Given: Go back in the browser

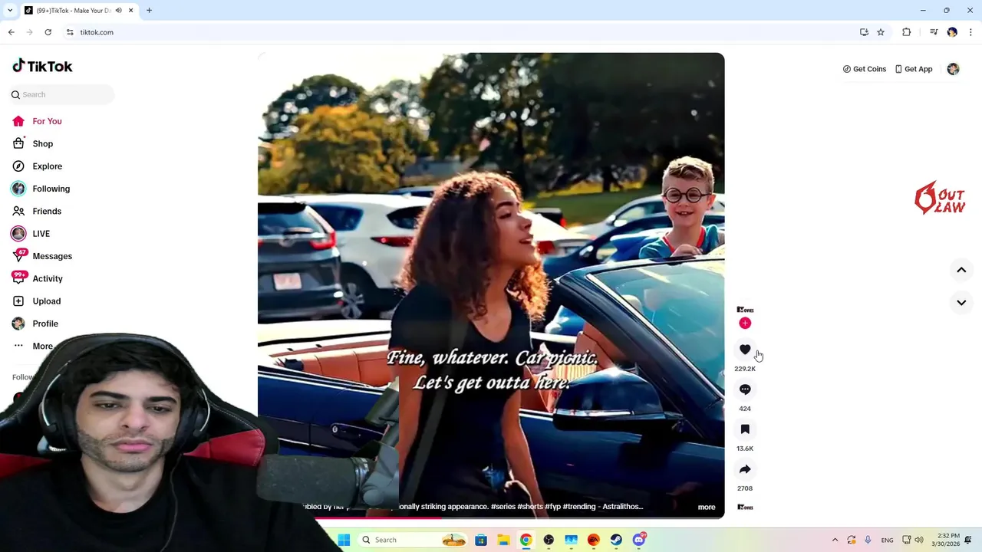Looking at the screenshot, I should (11, 32).
